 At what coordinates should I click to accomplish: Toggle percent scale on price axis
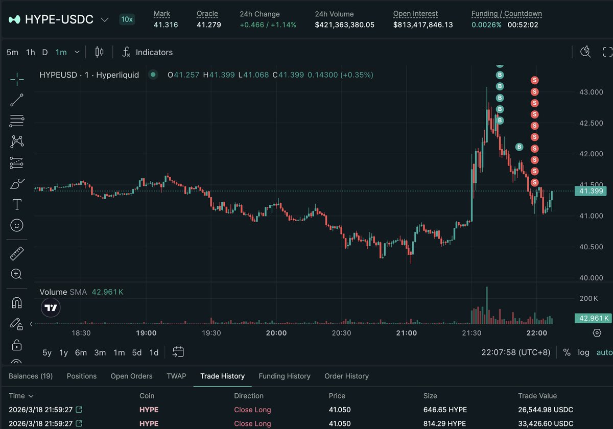(567, 352)
